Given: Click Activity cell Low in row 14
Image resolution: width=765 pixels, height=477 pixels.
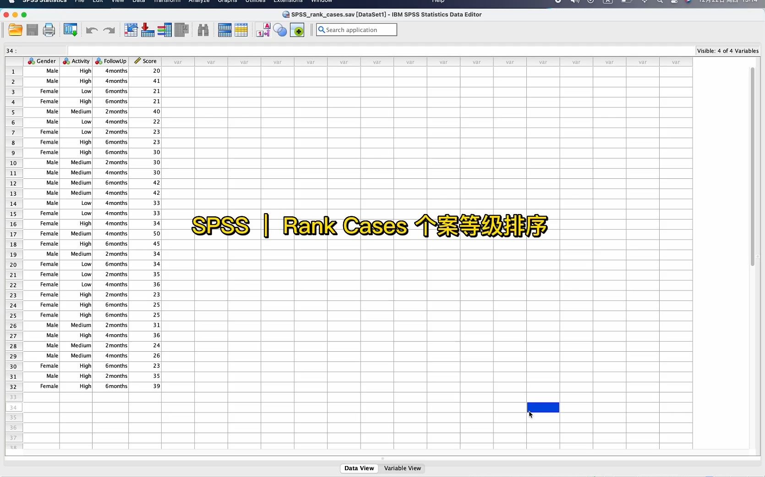Looking at the screenshot, I should (76, 203).
